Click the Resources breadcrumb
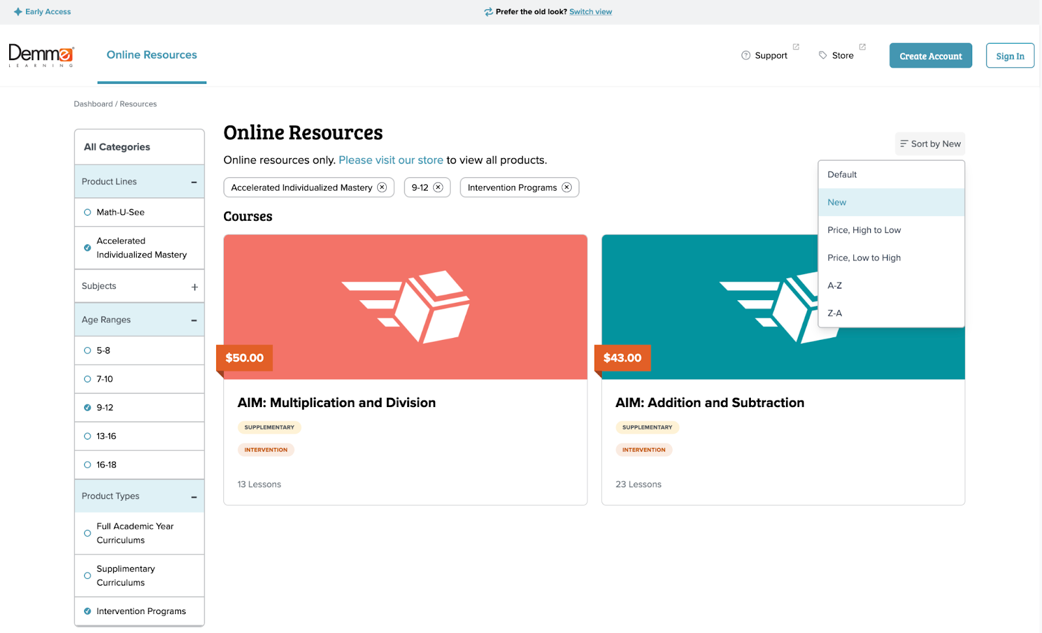This screenshot has width=1042, height=633. 138,104
